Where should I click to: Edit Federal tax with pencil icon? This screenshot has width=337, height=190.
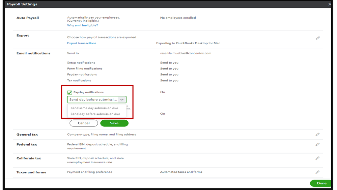click(x=317, y=144)
